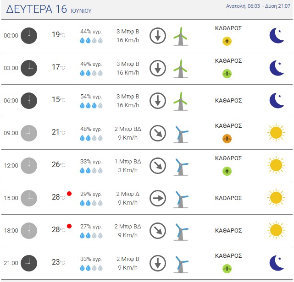Click the blue wind turbine at 18:00

[181, 232]
